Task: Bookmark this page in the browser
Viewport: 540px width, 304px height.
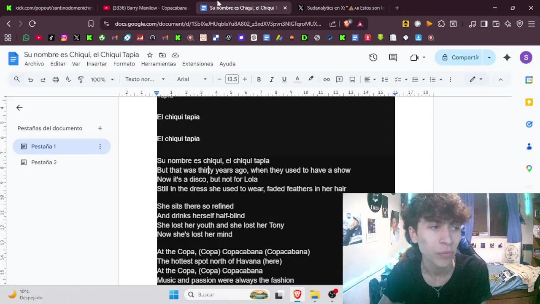Action: click(91, 24)
